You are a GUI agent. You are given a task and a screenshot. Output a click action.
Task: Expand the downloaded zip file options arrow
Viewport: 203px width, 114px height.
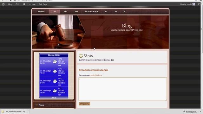point(28,111)
